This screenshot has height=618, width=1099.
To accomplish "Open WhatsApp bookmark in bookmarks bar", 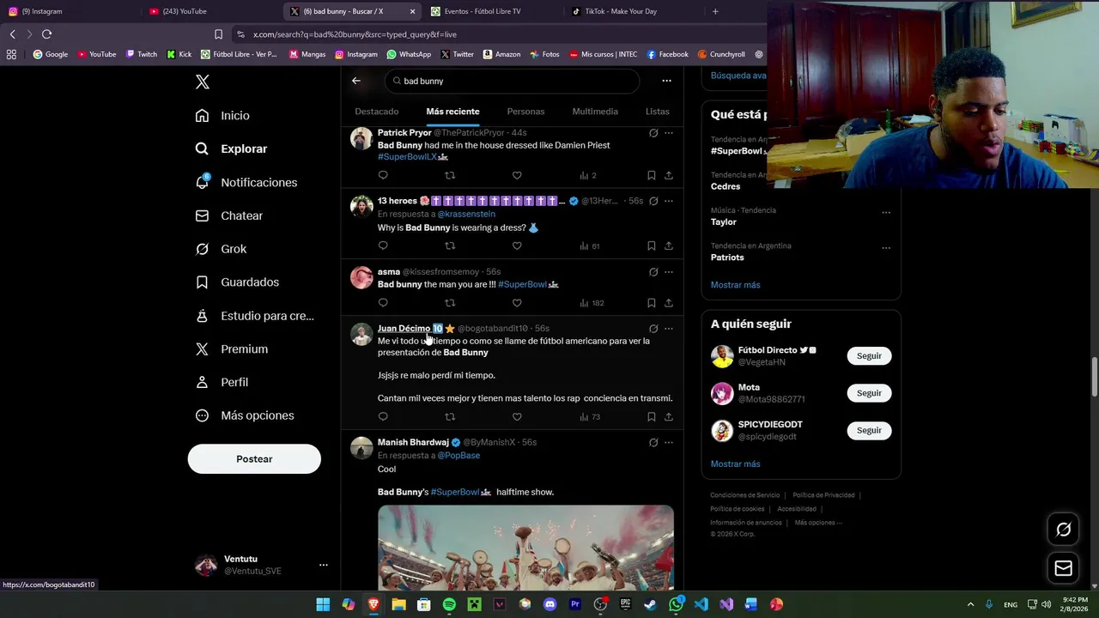I will [x=409, y=54].
